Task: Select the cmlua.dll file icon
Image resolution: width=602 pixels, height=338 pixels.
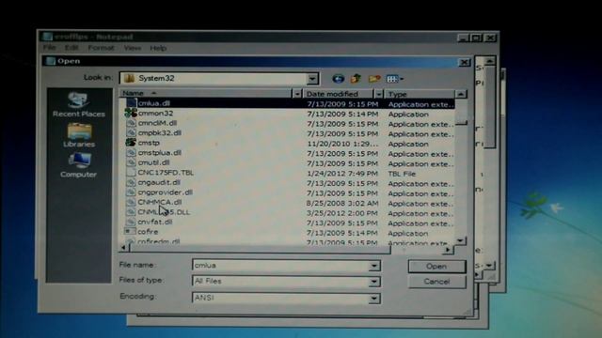Action: (132, 103)
